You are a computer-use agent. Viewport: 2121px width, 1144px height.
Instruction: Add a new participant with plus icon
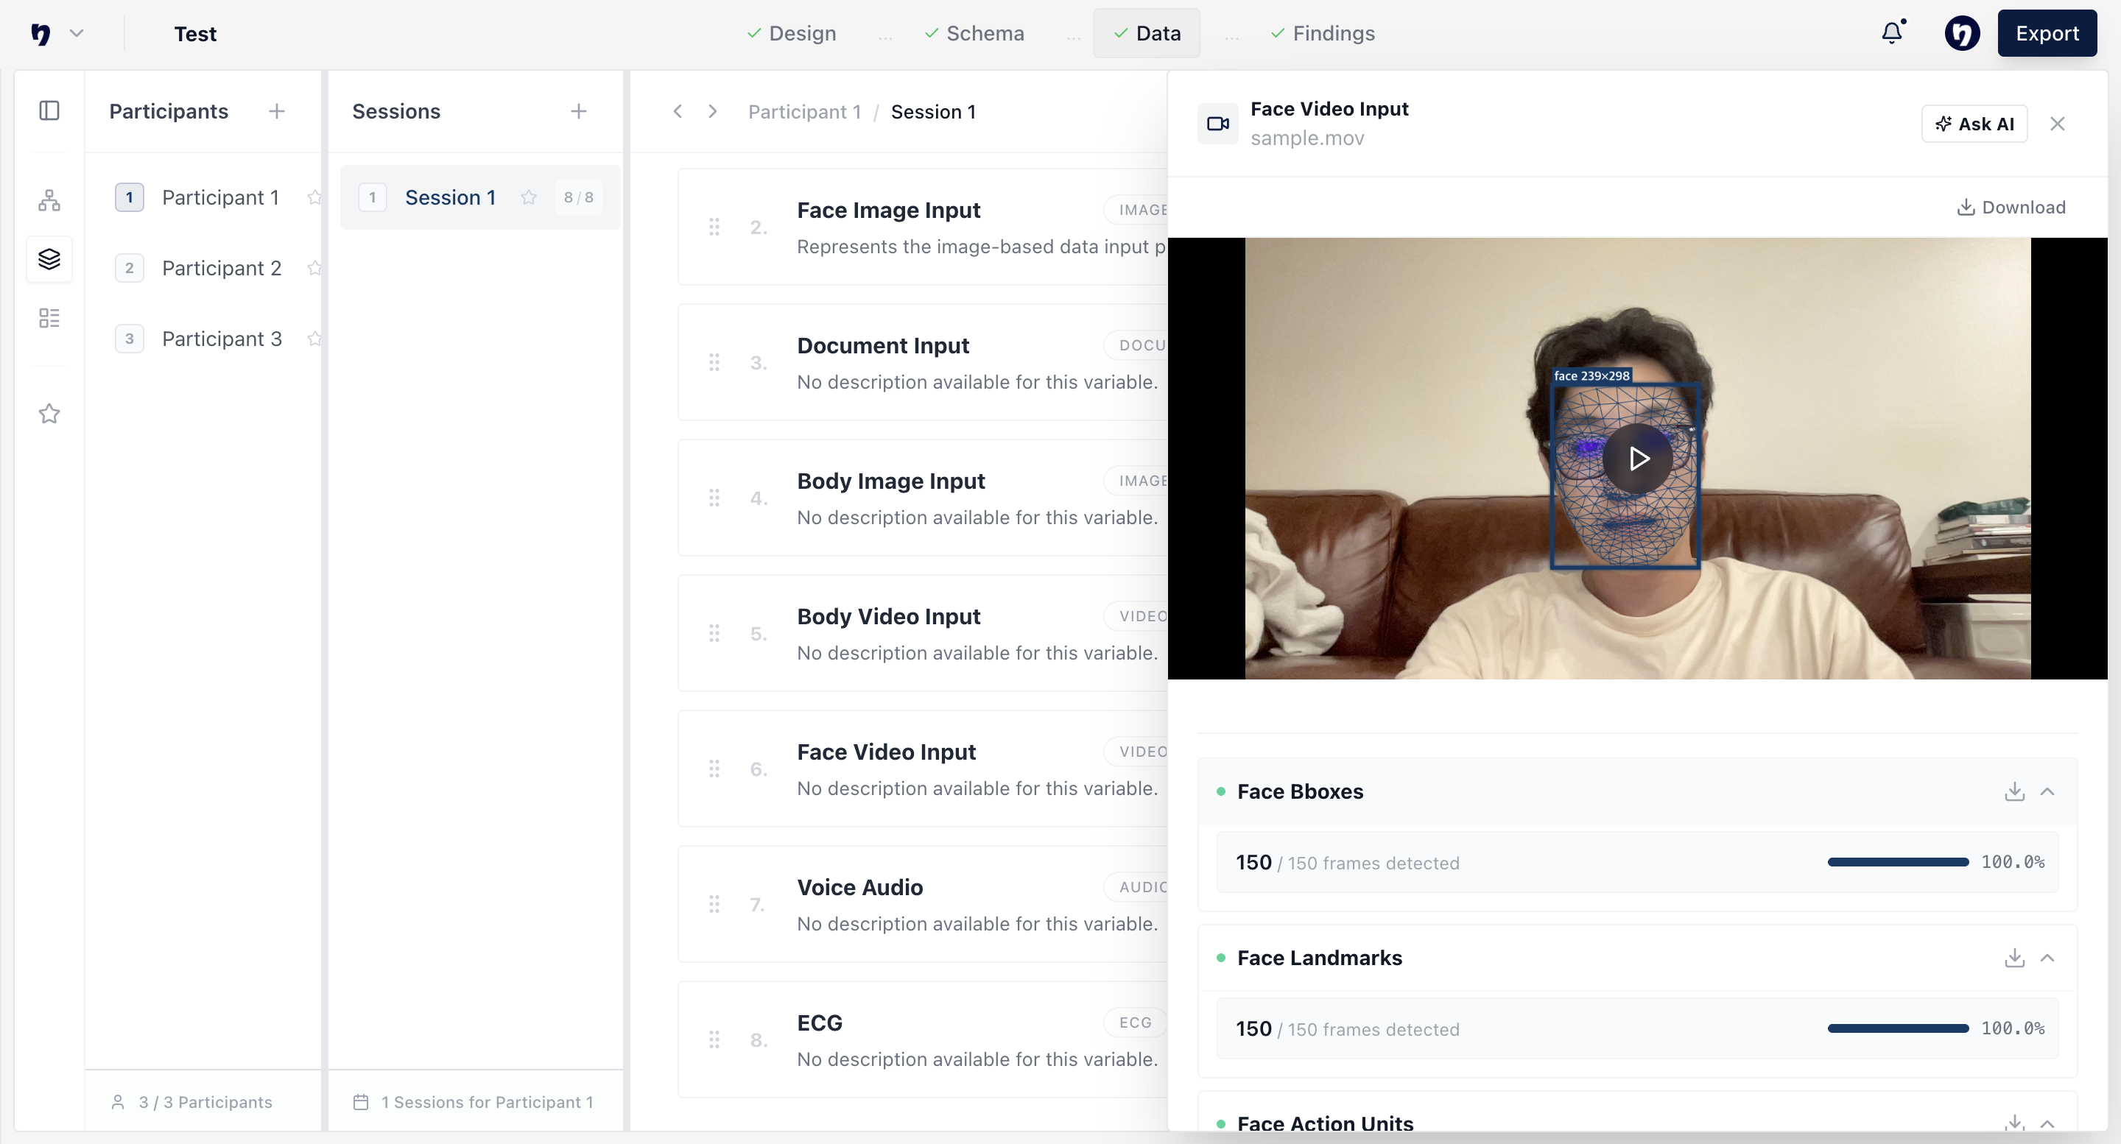pyautogui.click(x=277, y=110)
